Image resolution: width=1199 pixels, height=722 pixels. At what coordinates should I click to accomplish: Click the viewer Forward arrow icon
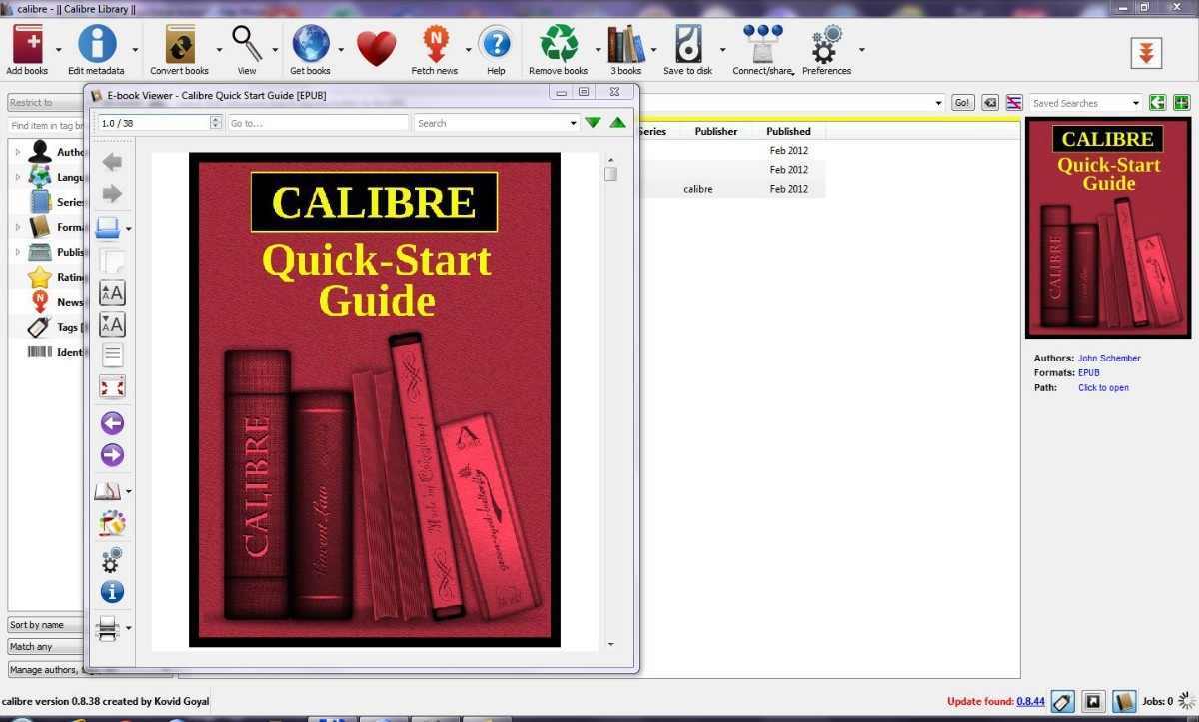coord(112,194)
